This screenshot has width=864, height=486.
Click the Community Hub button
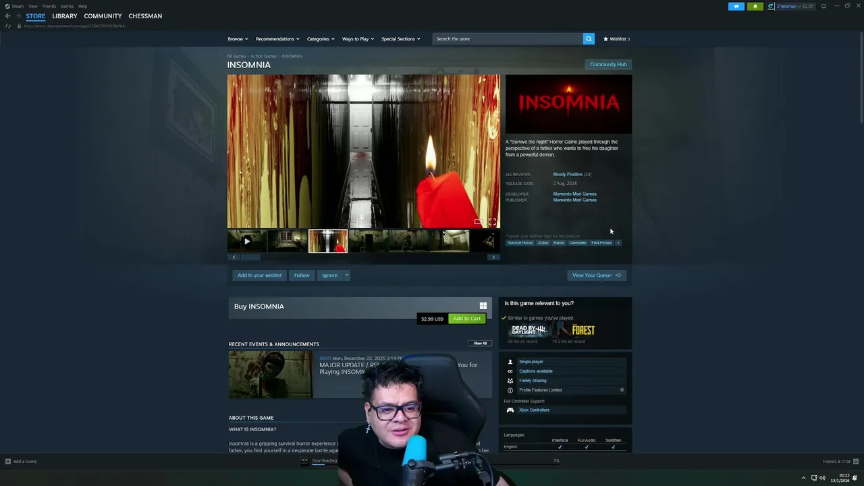608,64
